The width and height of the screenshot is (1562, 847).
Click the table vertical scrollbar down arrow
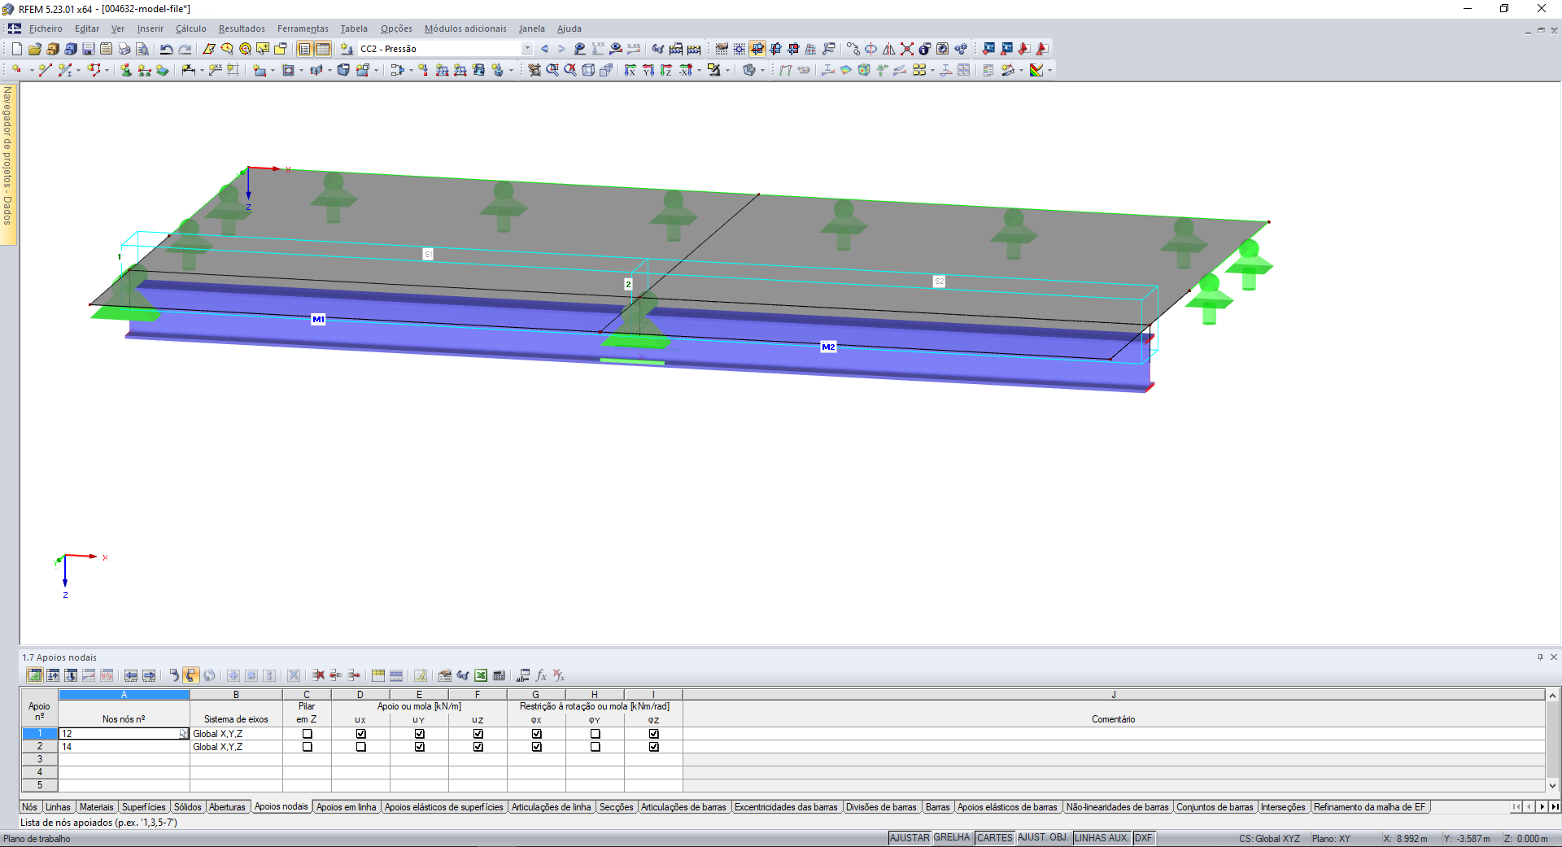1552,786
